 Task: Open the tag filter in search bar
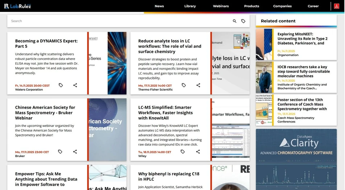click(x=243, y=21)
